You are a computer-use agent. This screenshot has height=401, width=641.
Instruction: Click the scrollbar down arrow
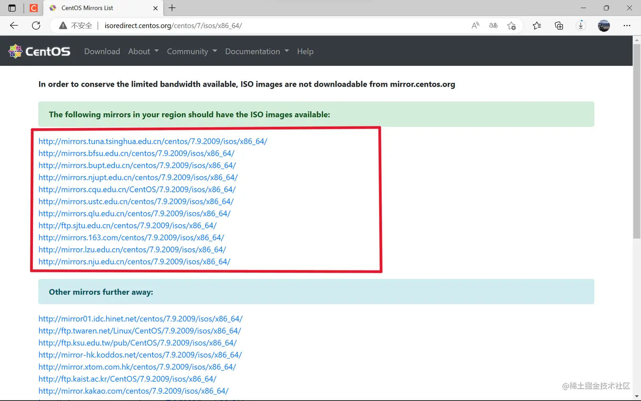click(636, 396)
